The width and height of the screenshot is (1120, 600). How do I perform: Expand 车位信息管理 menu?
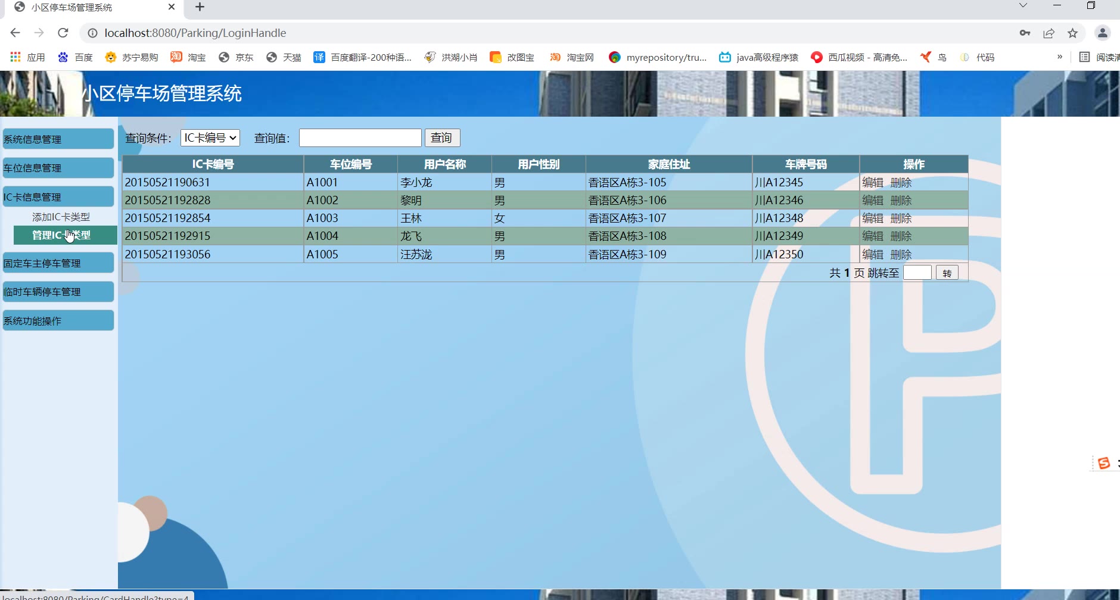click(x=58, y=168)
